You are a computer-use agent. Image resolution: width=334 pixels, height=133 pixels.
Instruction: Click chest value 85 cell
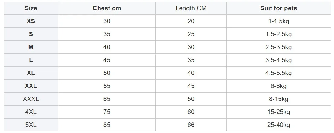tap(107, 125)
